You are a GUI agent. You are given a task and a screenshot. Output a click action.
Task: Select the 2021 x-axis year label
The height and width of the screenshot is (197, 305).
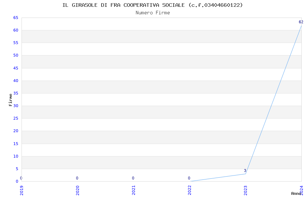133,191
